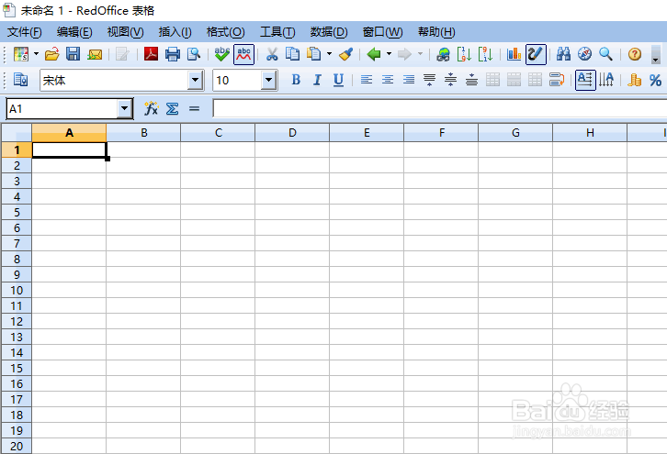Toggle Italic formatting
Screen dimensions: 667x454
317,80
